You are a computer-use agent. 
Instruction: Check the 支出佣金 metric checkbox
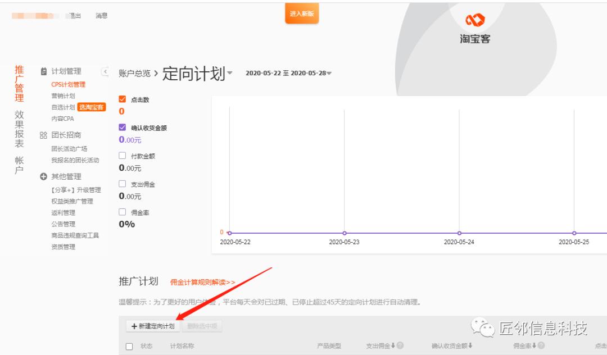point(121,184)
